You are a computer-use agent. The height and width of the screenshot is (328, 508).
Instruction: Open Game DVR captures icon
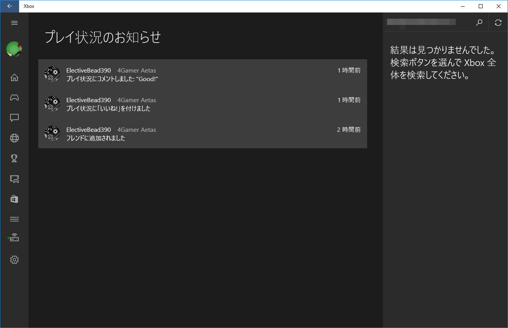pos(14,179)
